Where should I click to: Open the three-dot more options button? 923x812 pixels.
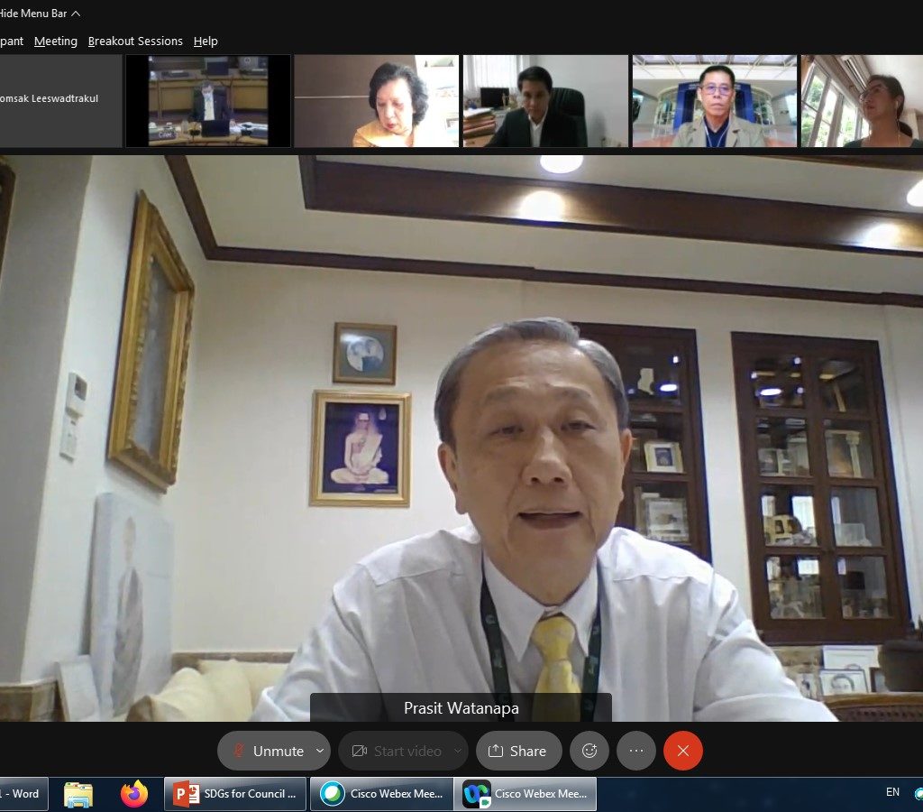[636, 751]
